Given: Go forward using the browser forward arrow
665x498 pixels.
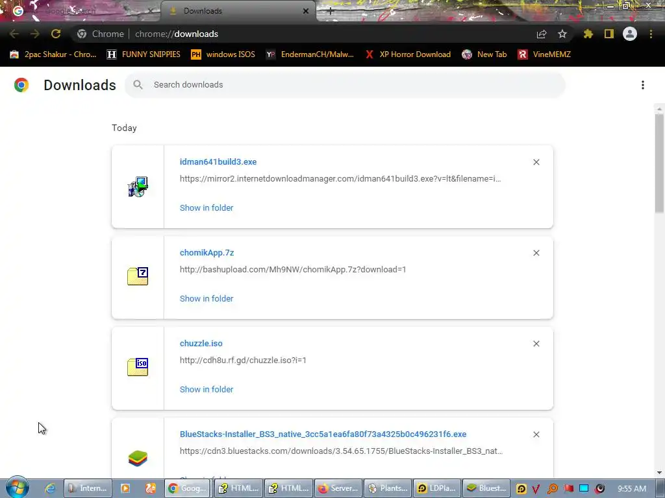Looking at the screenshot, I should pos(35,34).
